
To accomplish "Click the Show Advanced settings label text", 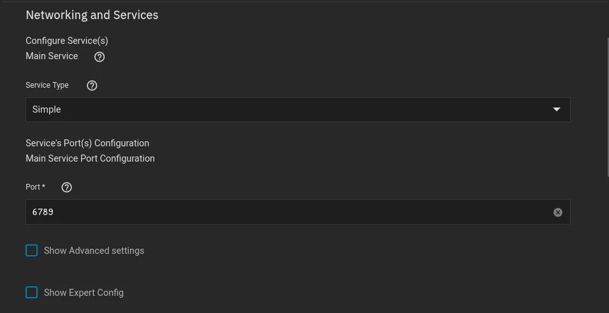I will click(94, 251).
